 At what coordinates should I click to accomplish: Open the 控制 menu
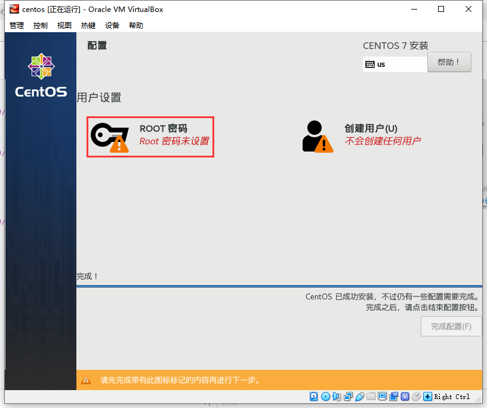[x=41, y=26]
